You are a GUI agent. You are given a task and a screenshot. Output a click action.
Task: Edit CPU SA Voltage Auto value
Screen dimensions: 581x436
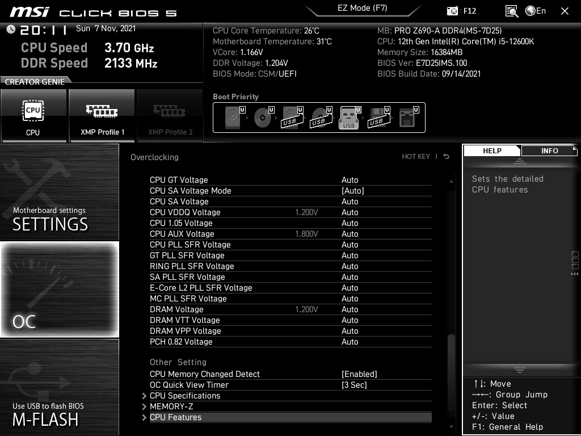coord(350,202)
